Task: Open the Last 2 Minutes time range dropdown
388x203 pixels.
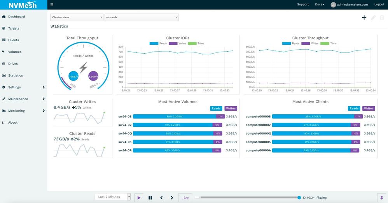Action: (113, 197)
